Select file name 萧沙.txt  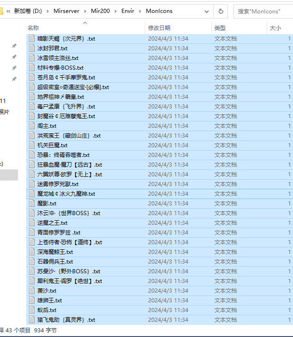click(x=47, y=291)
